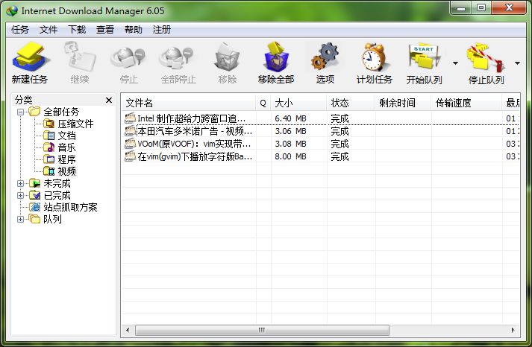Open the 注册 menu
The image size is (532, 347).
click(161, 30)
